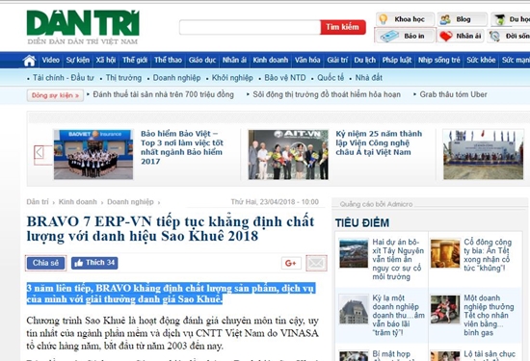The height and width of the screenshot is (361, 530).
Task: Select Bảo vệ NTD subcategory
Action: tap(285, 78)
